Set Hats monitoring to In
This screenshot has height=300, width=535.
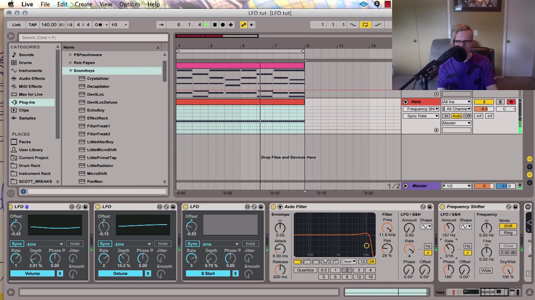click(x=446, y=116)
